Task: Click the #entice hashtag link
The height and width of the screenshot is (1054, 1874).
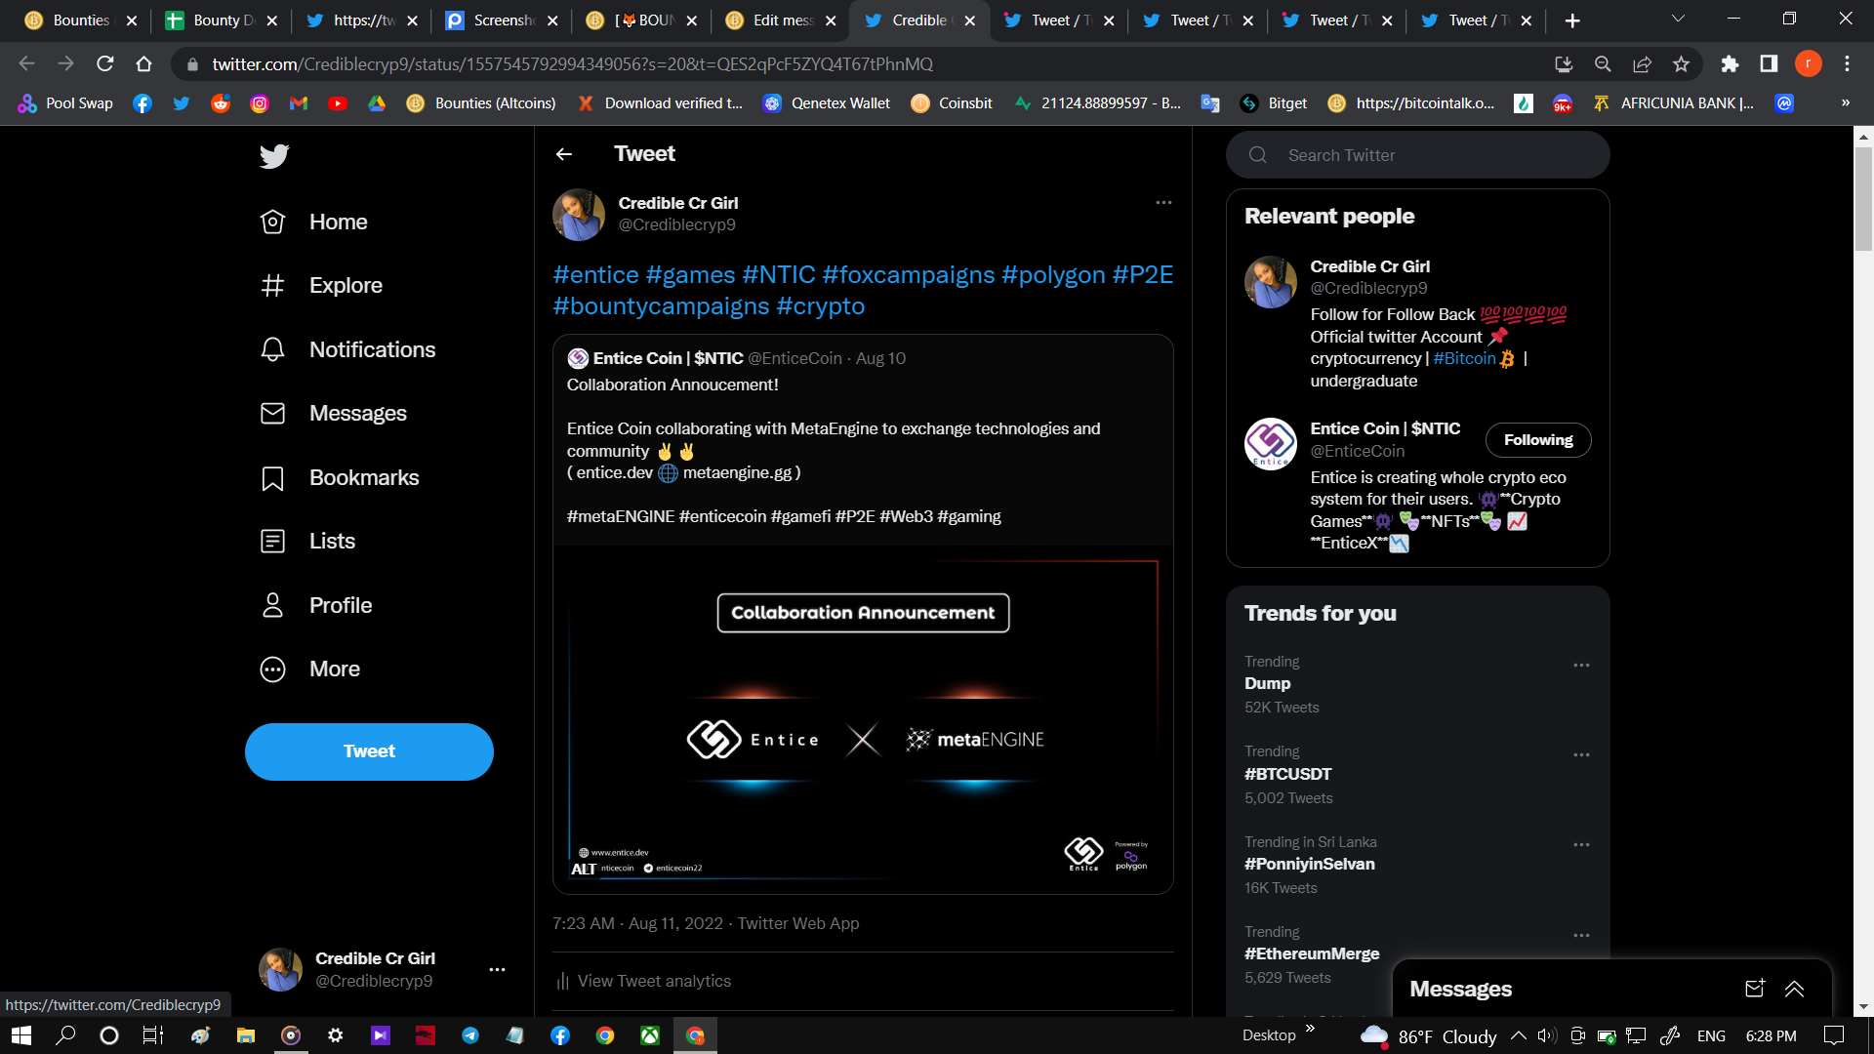Action: point(595,275)
